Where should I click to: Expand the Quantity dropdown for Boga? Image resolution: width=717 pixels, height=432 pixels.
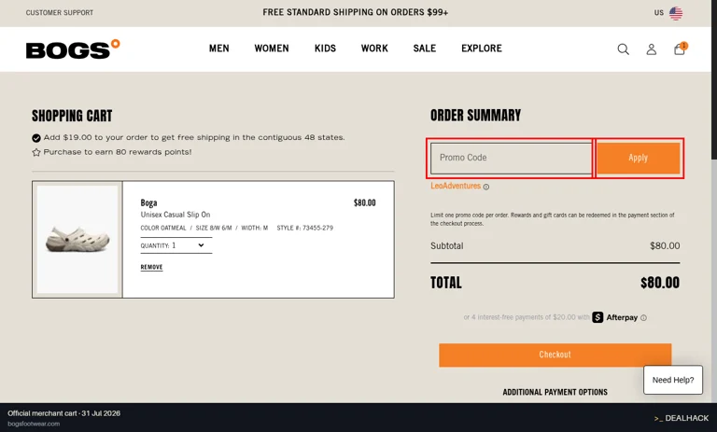[176, 245]
